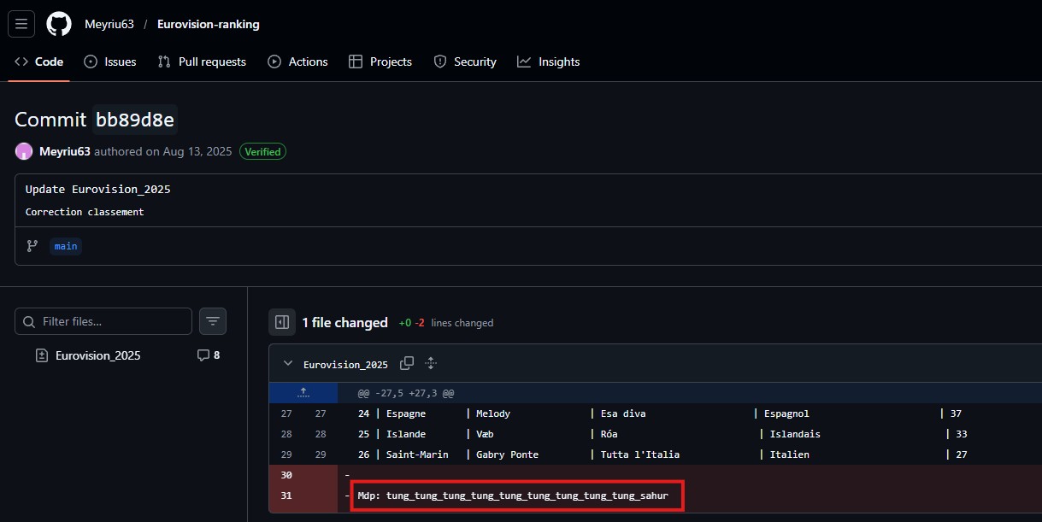Click the expand all lines icon
The width and height of the screenshot is (1042, 522).
tap(431, 363)
